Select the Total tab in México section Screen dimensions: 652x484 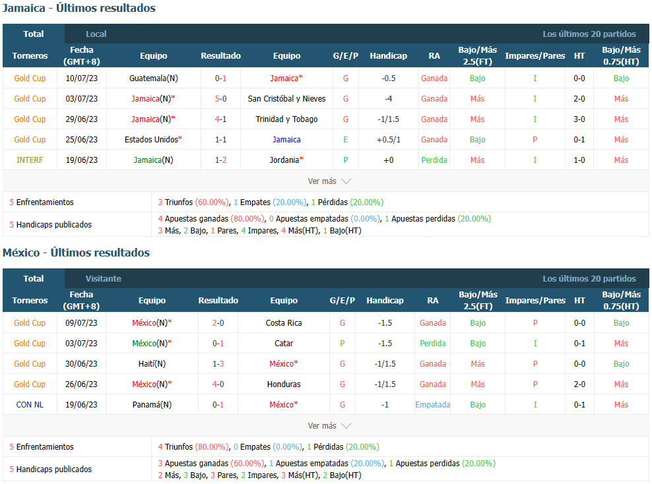click(33, 279)
